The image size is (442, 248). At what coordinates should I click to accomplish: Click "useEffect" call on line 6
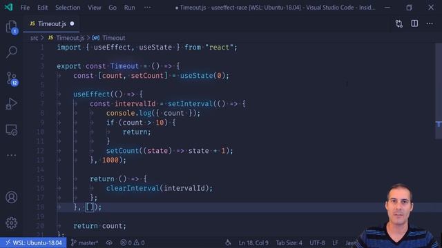coord(92,94)
